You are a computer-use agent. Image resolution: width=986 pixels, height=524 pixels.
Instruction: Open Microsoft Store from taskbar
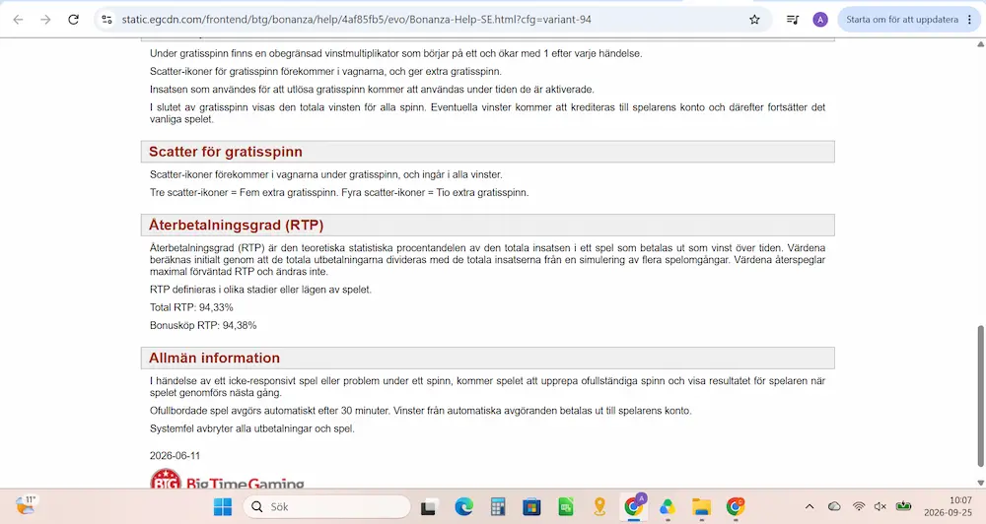tap(531, 506)
